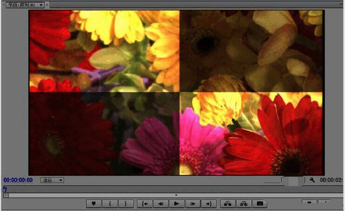Click the Mark Out bracket button
This screenshot has width=346, height=211.
(x=125, y=204)
